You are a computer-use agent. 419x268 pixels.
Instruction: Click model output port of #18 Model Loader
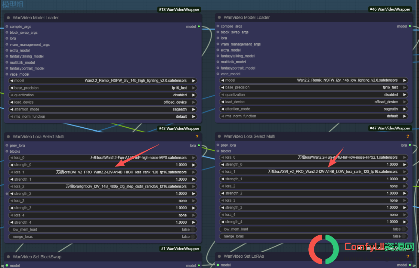click(x=199, y=26)
